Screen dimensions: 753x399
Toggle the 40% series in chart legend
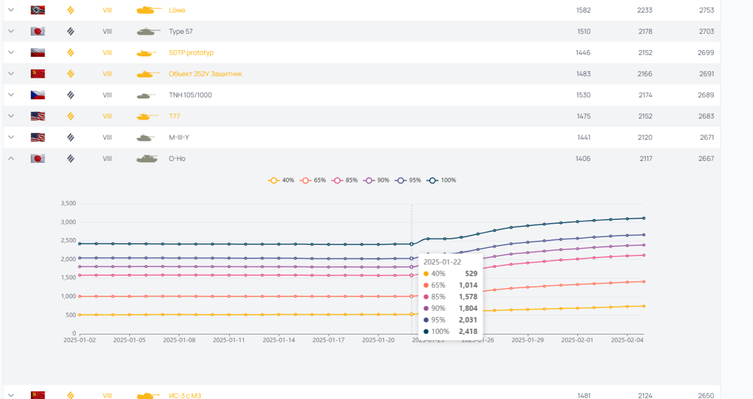[x=280, y=180]
